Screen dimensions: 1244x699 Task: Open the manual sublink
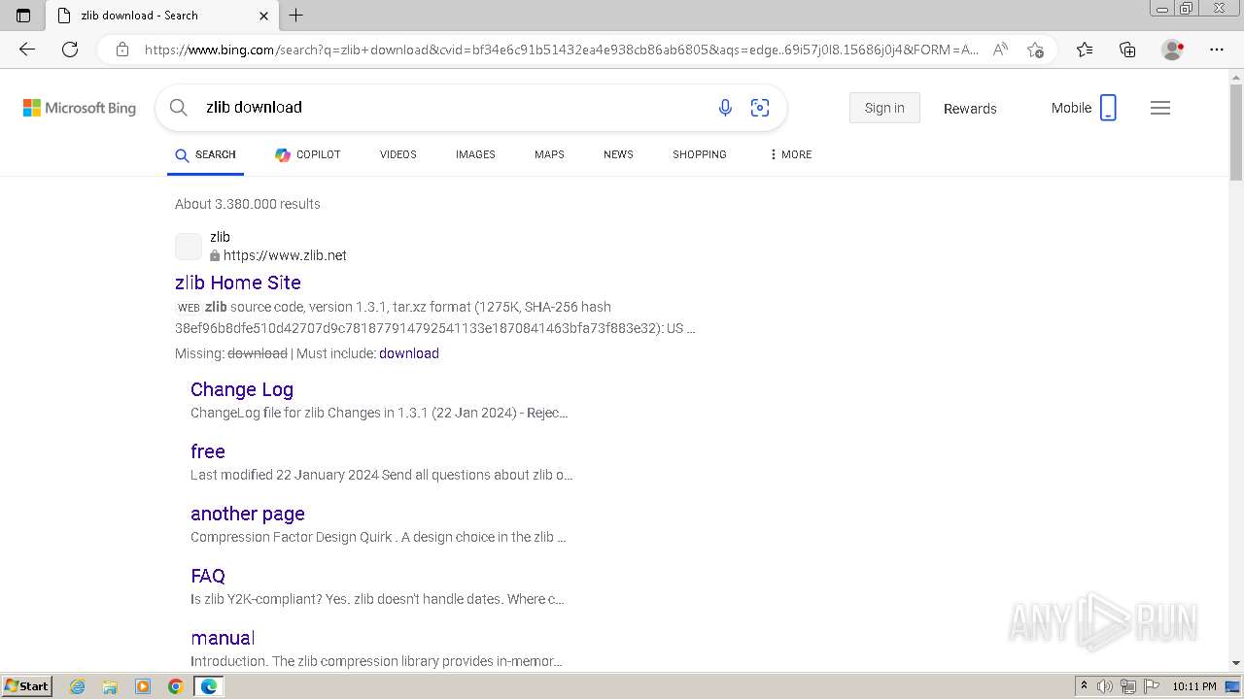click(x=223, y=638)
